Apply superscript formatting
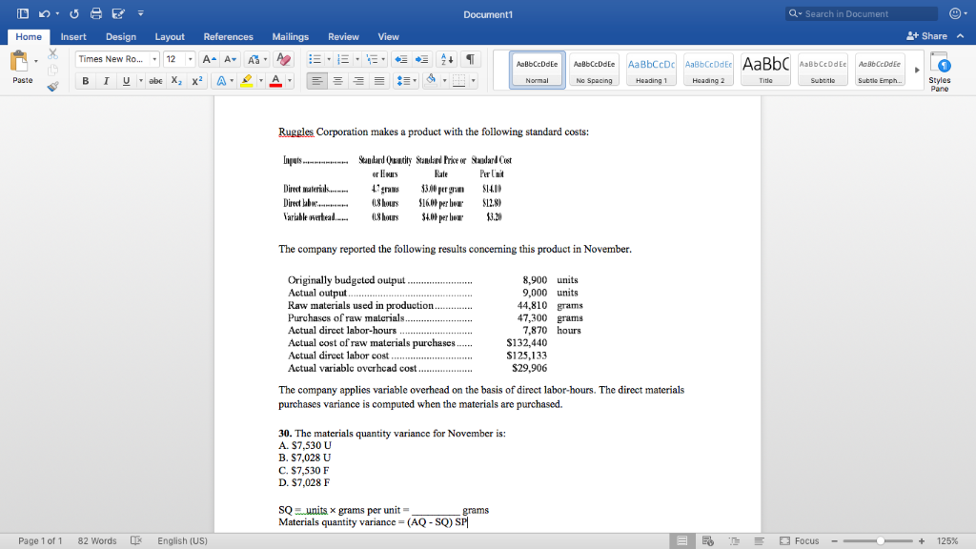 click(x=196, y=81)
